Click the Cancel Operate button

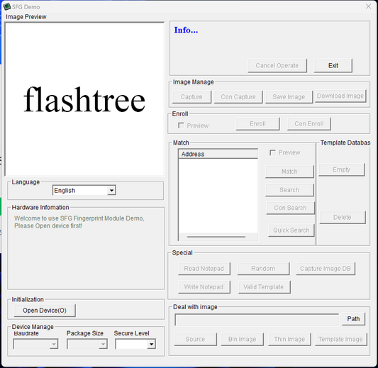pyautogui.click(x=277, y=65)
